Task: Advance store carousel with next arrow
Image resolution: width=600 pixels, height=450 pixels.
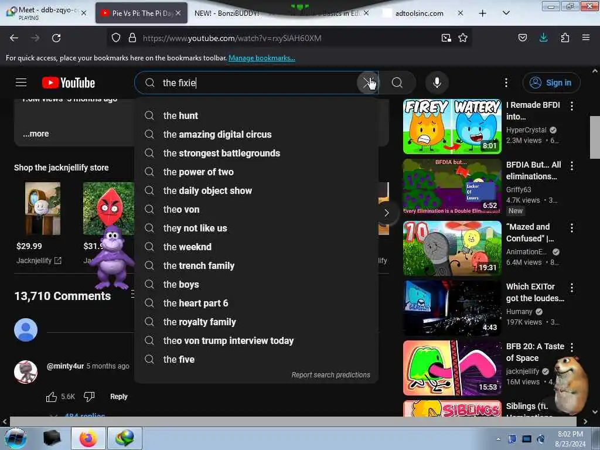Action: click(x=386, y=213)
